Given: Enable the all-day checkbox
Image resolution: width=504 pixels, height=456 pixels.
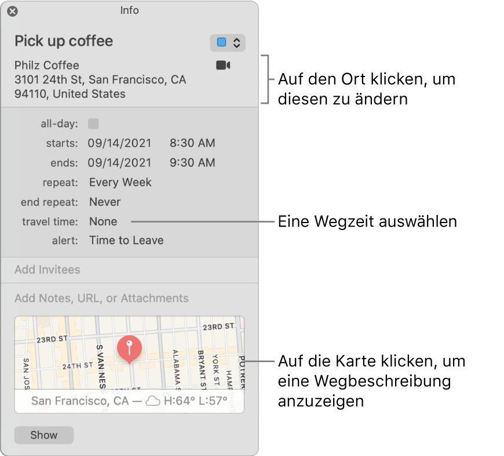Looking at the screenshot, I should click(x=93, y=123).
